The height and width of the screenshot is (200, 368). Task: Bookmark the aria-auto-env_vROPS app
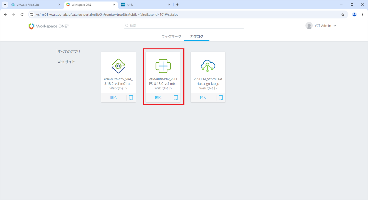tap(176, 98)
